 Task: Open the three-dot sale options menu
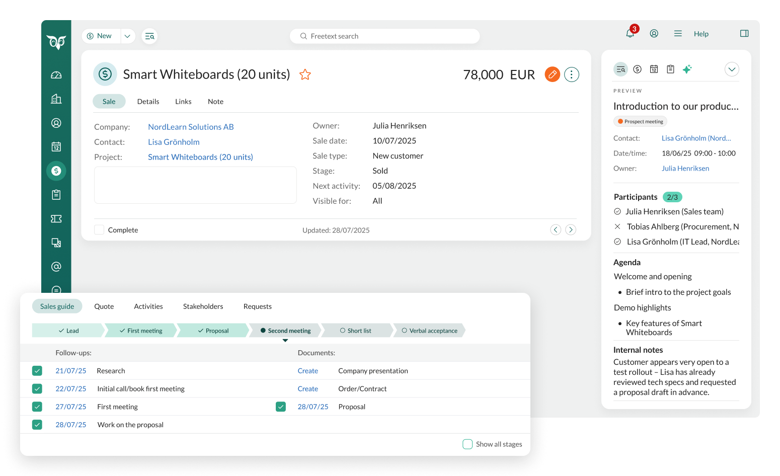point(571,74)
